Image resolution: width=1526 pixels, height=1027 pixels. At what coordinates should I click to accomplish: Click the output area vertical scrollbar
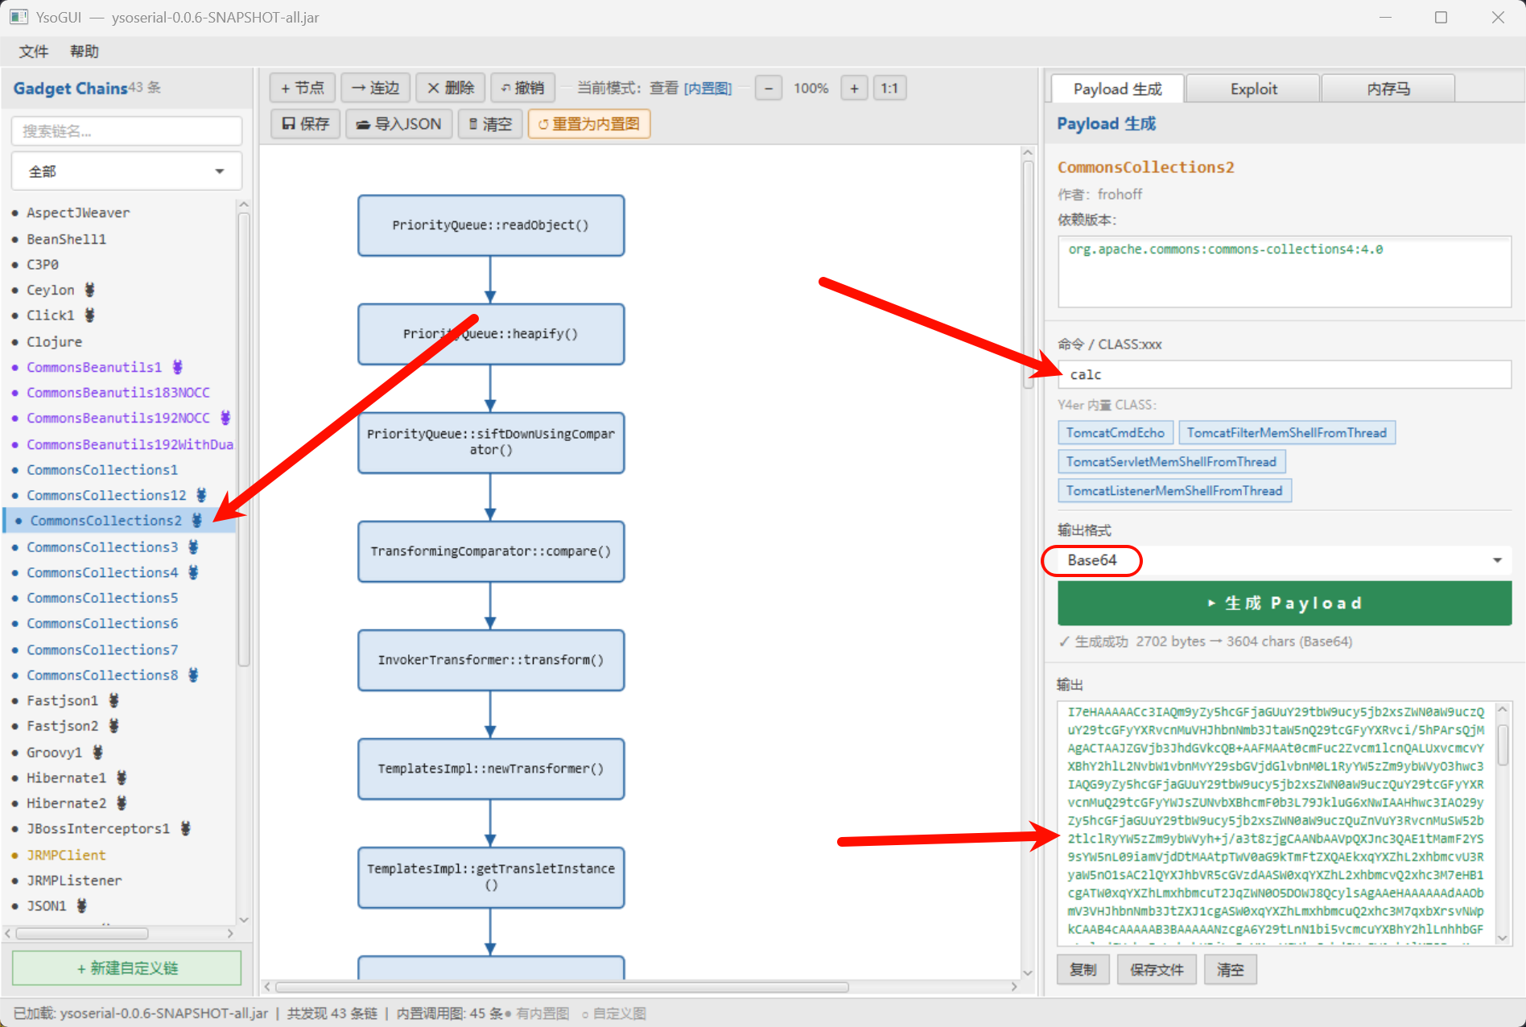point(1503,744)
